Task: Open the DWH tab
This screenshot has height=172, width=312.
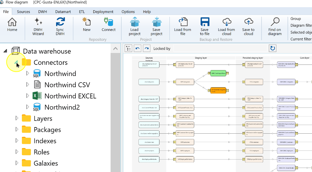Action: (x=43, y=12)
